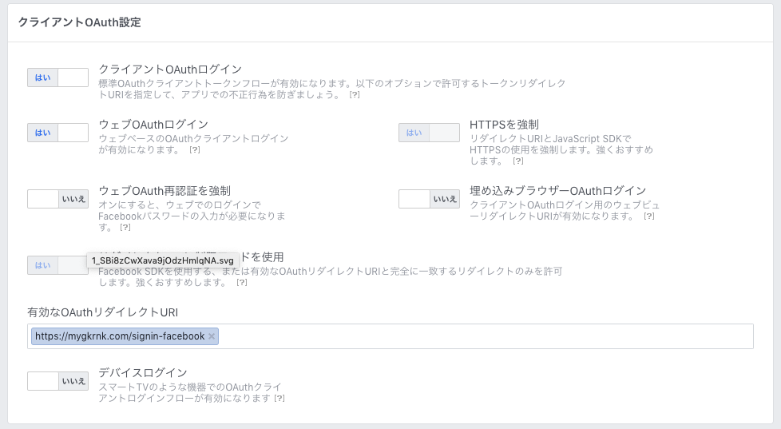
Task: Open the help [?] icon after 強くおすすめします under Facebook SDK text
Action: tap(242, 283)
